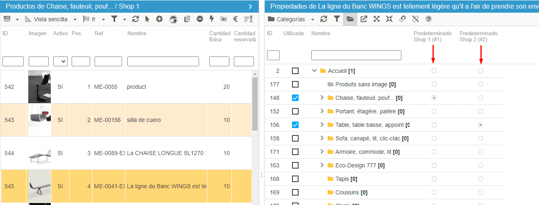This screenshot has width=539, height=205.
Task: Open the fr language dropdown
Action: pyautogui.click(x=94, y=19)
